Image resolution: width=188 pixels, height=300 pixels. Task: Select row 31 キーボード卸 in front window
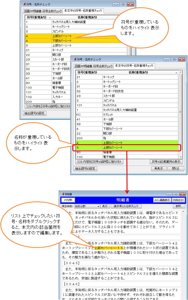pyautogui.click(x=127, y=86)
